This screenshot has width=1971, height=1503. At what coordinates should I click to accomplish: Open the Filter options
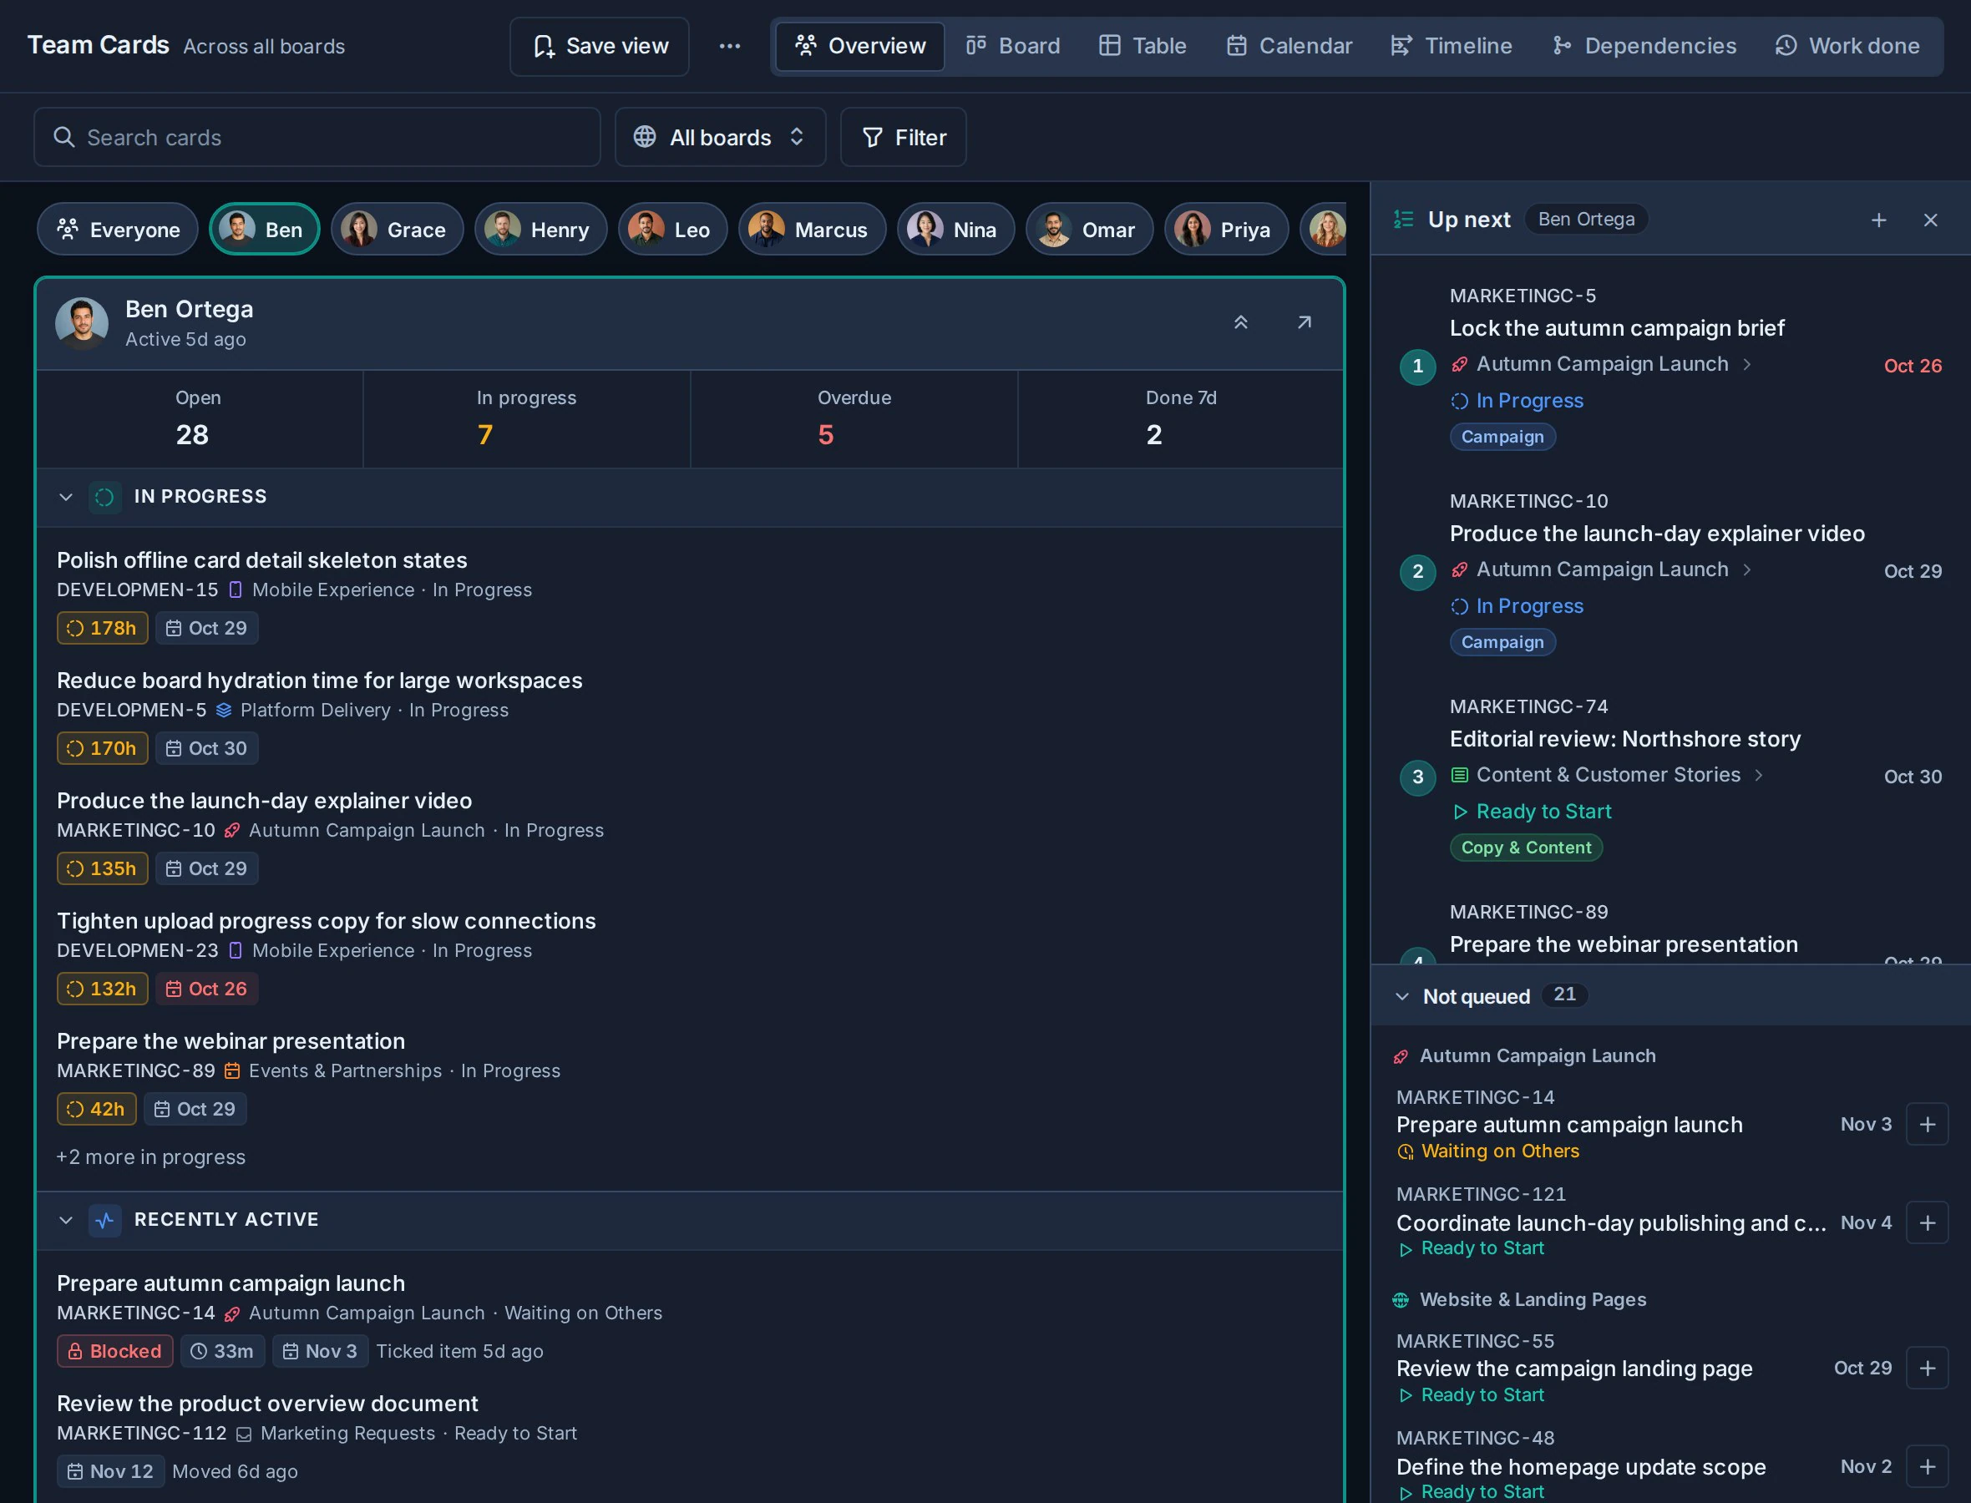pos(903,137)
